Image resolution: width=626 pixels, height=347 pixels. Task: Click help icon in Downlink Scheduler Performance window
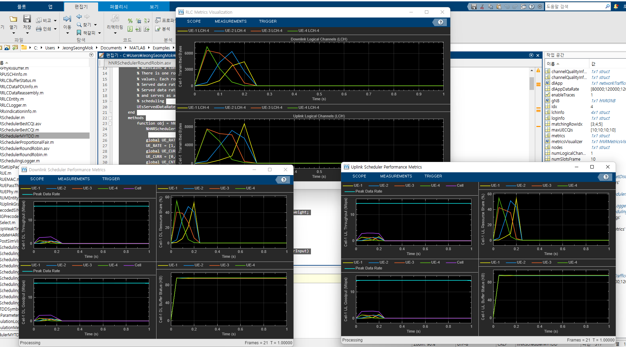tap(284, 180)
